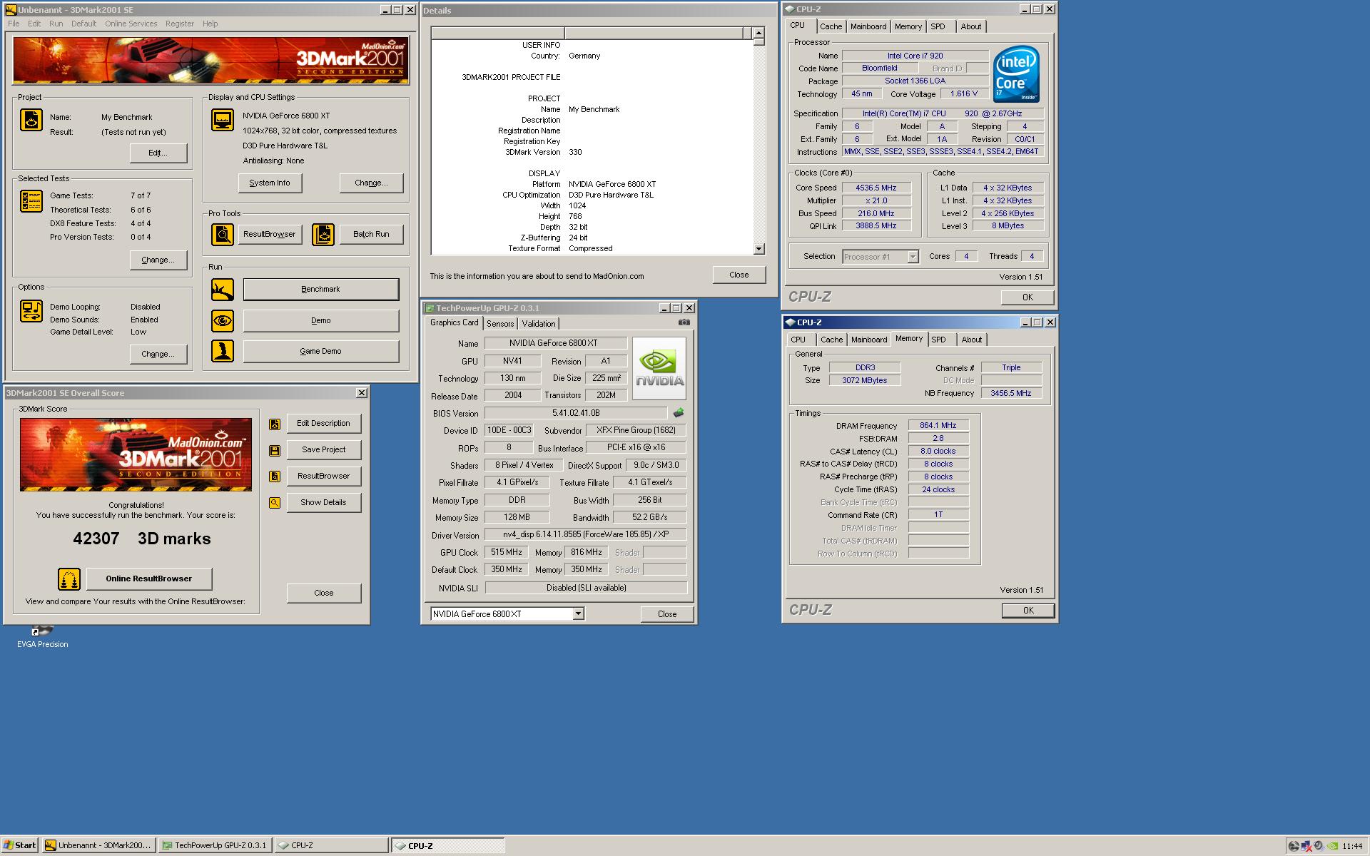The width and height of the screenshot is (1370, 856).
Task: Click the Options demo settings icon
Action: [x=31, y=311]
